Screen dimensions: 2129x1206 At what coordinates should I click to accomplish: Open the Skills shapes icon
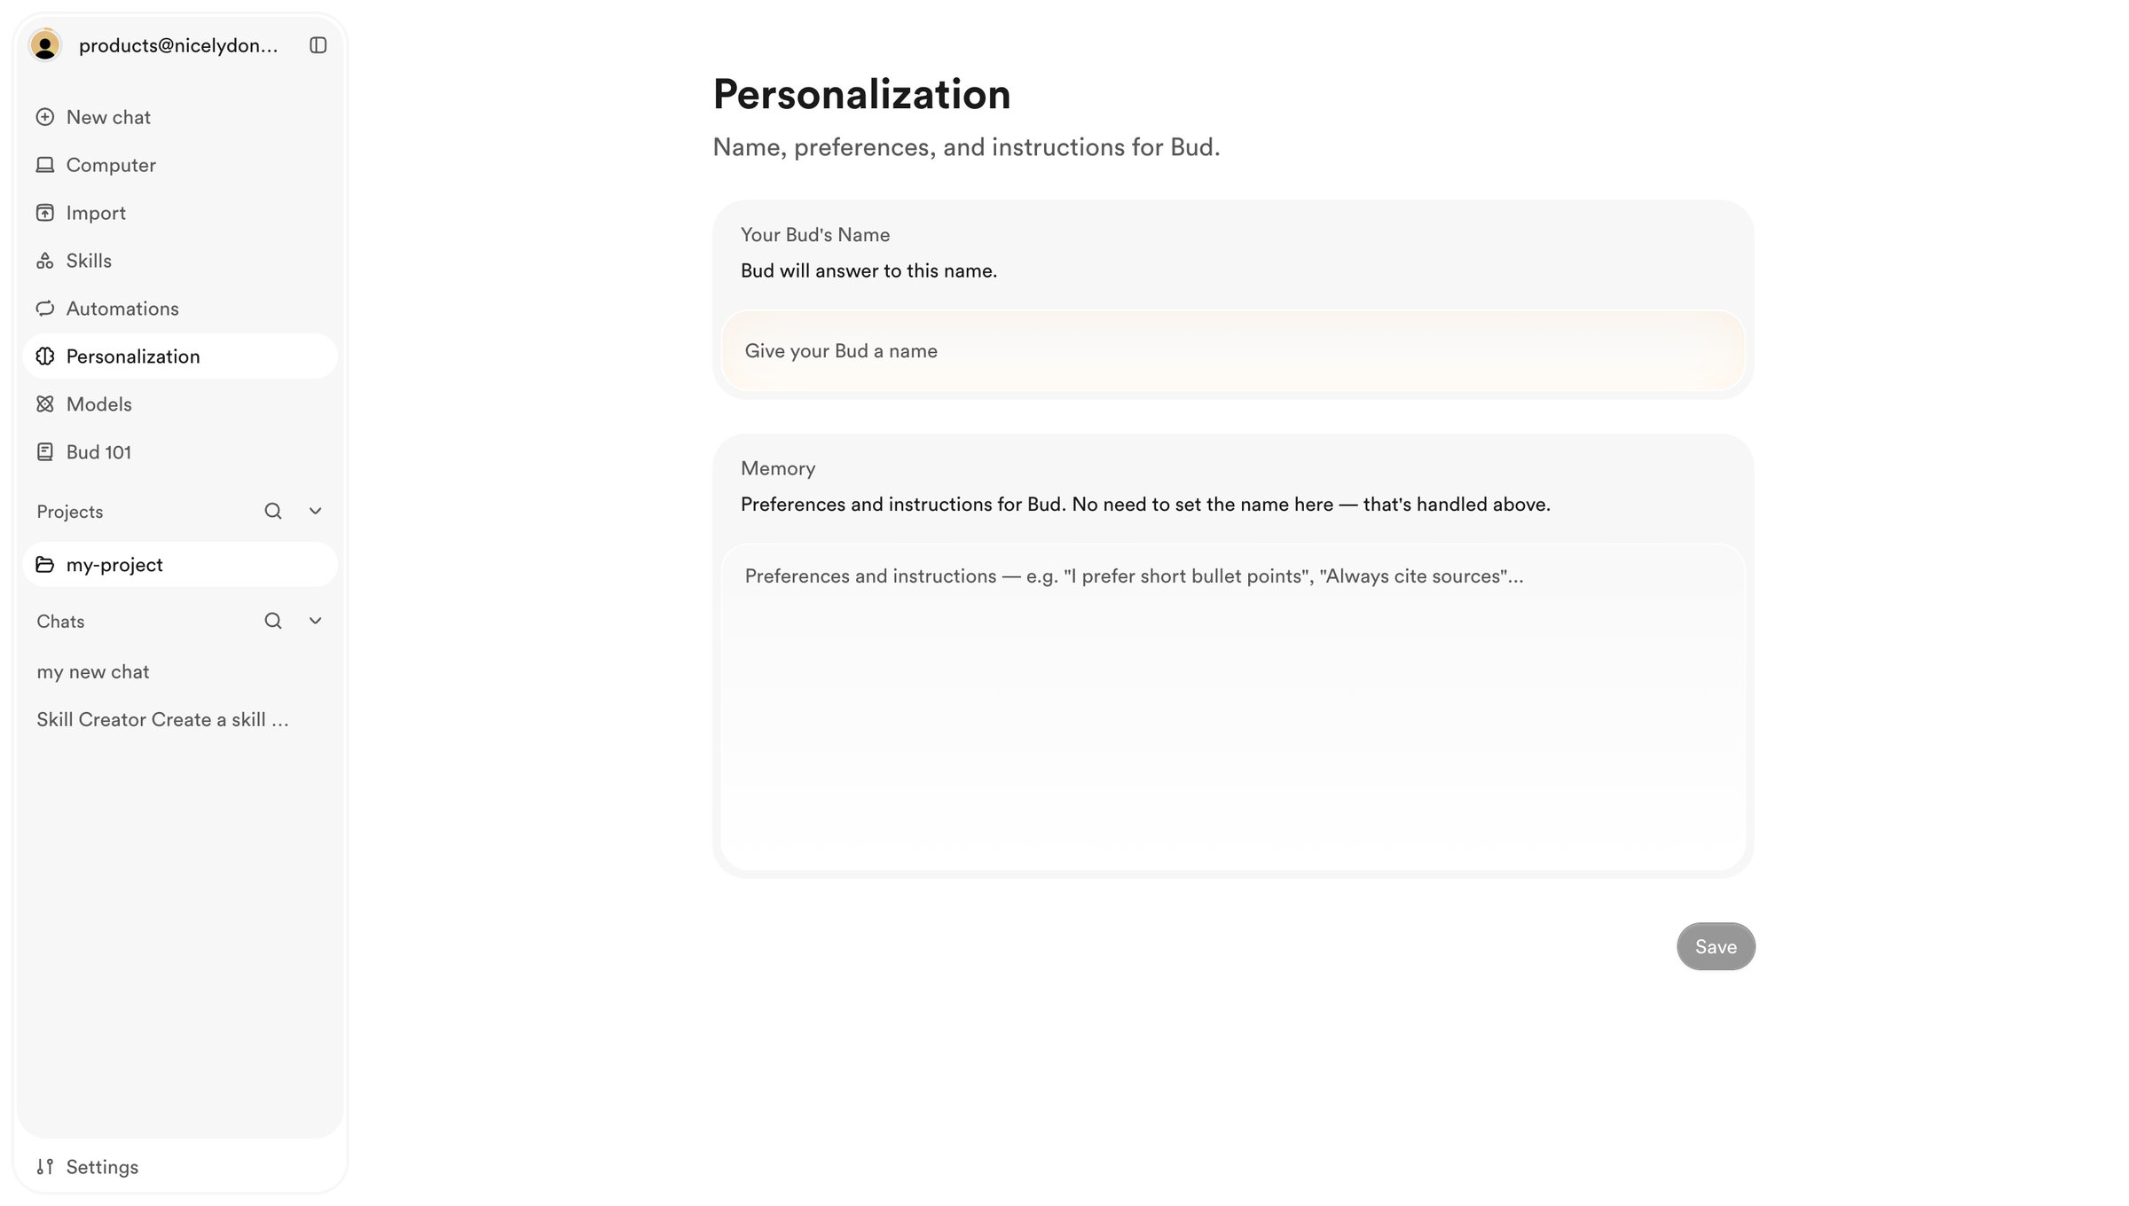(x=45, y=261)
